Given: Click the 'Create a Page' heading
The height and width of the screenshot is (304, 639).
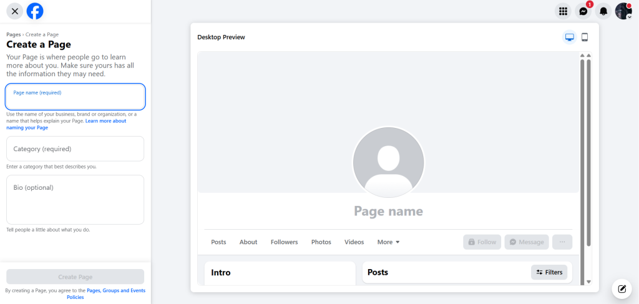Looking at the screenshot, I should (x=39, y=44).
